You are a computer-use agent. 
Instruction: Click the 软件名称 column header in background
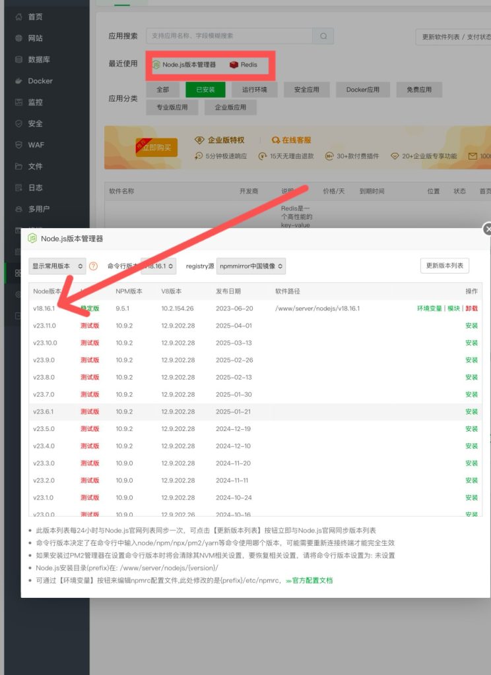[121, 191]
